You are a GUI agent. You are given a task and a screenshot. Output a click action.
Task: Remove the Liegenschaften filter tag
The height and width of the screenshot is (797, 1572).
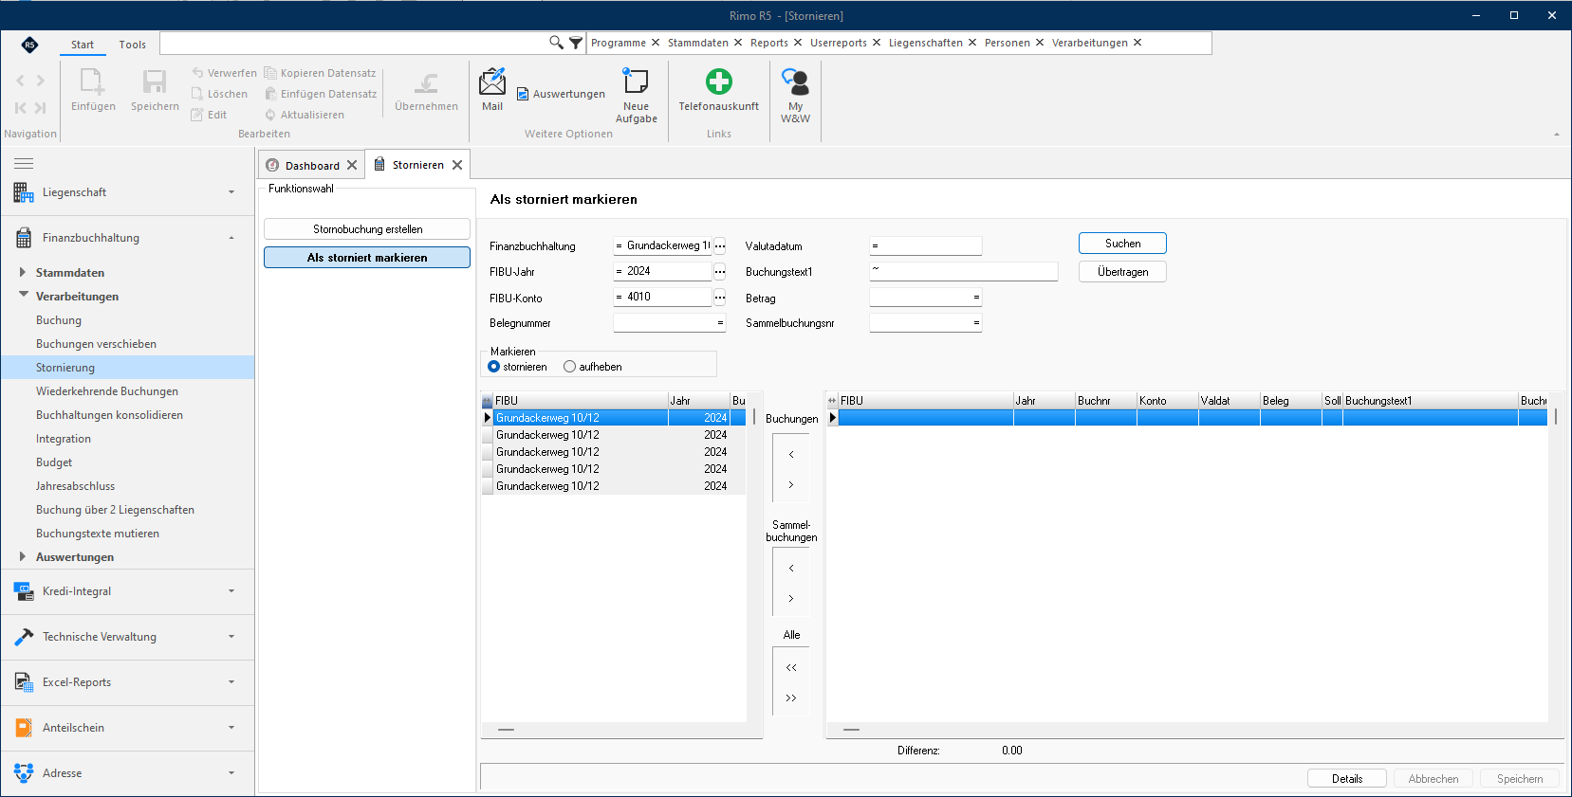pyautogui.click(x=972, y=43)
